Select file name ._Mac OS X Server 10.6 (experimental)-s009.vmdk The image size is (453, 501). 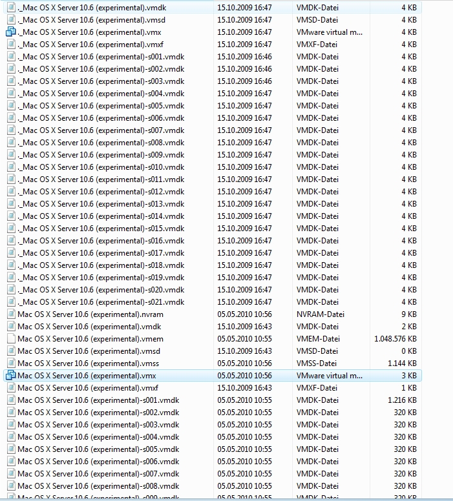click(x=101, y=155)
